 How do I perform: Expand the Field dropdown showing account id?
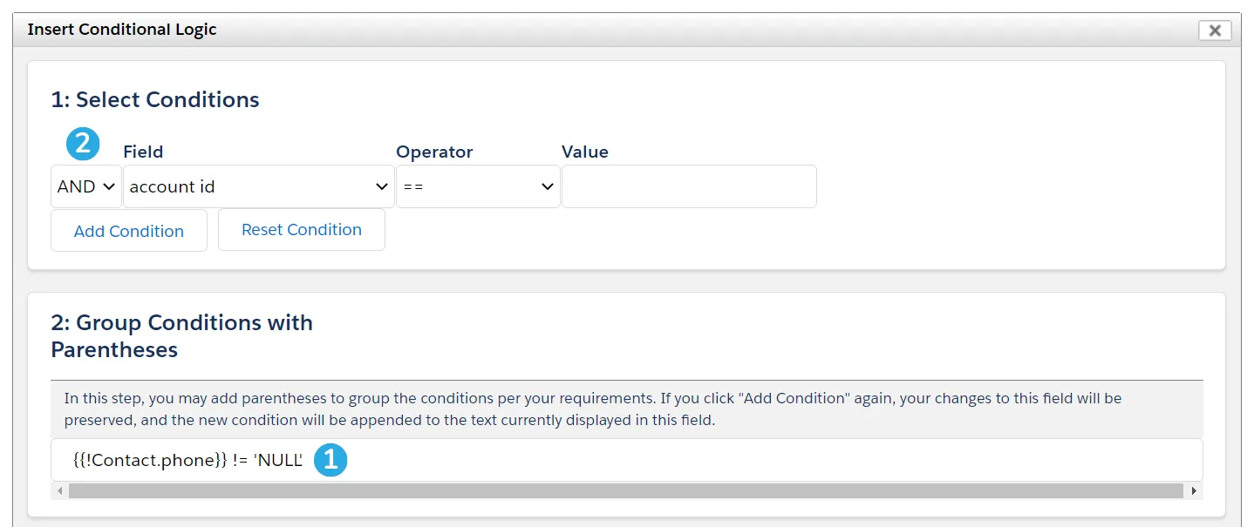pos(258,186)
